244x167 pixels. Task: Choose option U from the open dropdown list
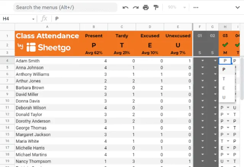[x=224, y=98]
